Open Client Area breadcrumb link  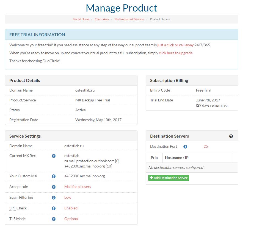tap(102, 19)
